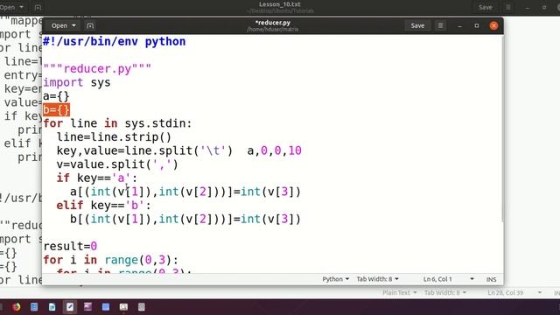Click the shebang line #!/usr/bin/env python
The height and width of the screenshot is (315, 560).
tap(115, 41)
